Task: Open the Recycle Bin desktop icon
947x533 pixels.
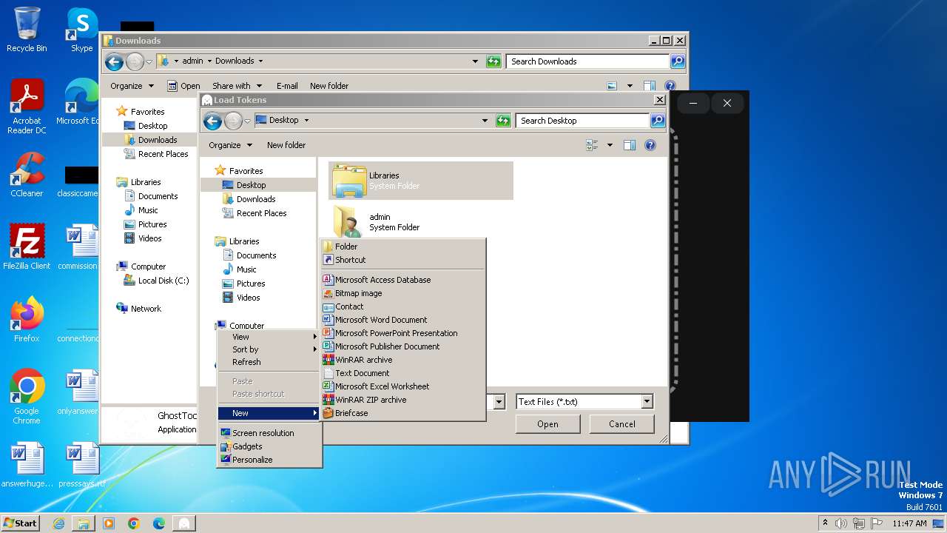Action: click(27, 30)
